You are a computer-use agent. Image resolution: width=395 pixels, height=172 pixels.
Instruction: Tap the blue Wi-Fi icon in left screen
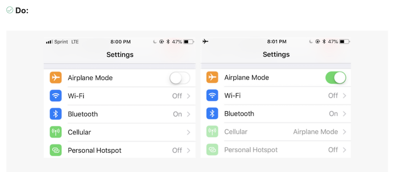pyautogui.click(x=56, y=96)
